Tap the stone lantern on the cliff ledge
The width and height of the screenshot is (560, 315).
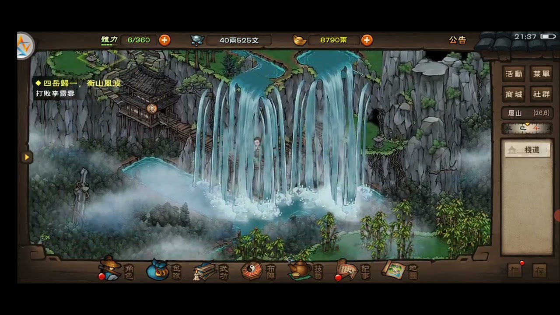tap(380, 141)
